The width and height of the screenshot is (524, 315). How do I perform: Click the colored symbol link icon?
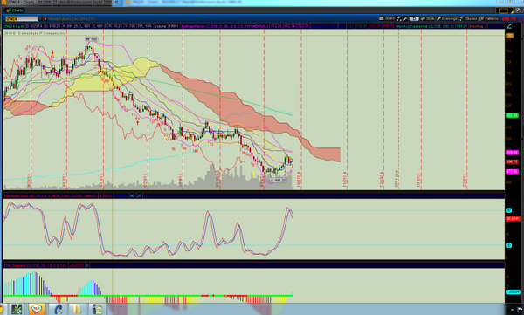pos(45,18)
